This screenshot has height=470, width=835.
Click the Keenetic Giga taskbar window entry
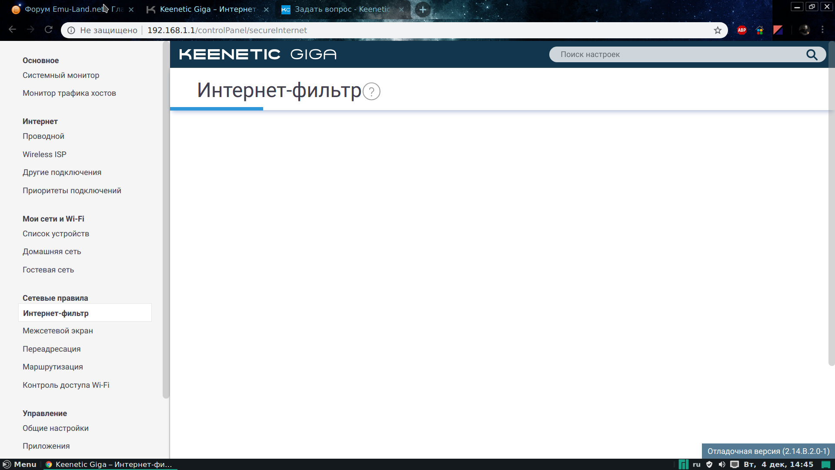click(x=110, y=464)
